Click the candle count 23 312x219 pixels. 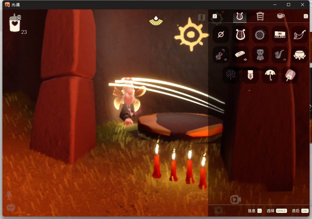24,32
